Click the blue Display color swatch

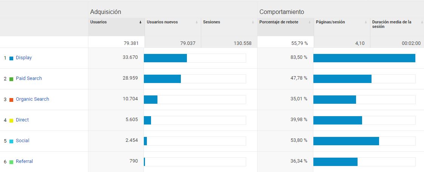click(11, 58)
